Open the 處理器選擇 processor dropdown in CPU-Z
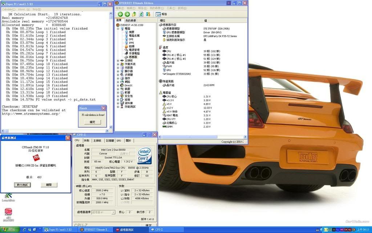Image resolution: width=372 pixels, height=233 pixels. [x=103, y=212]
